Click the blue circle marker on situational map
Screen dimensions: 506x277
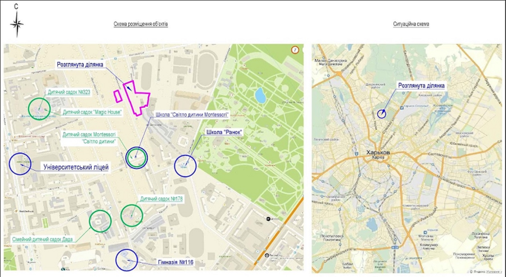click(x=381, y=114)
